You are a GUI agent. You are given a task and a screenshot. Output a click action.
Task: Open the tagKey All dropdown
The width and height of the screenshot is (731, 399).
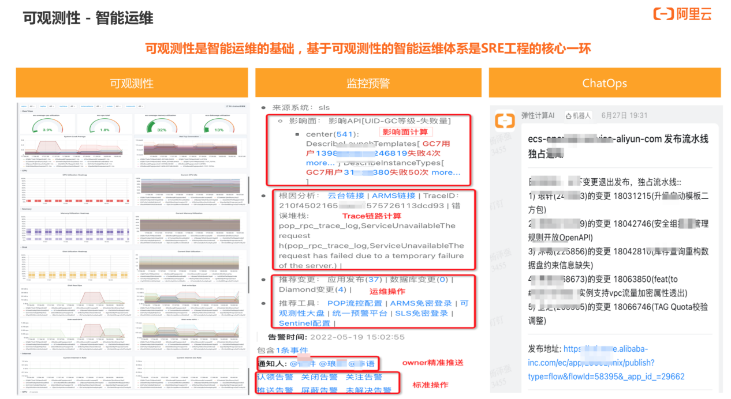click(51, 106)
